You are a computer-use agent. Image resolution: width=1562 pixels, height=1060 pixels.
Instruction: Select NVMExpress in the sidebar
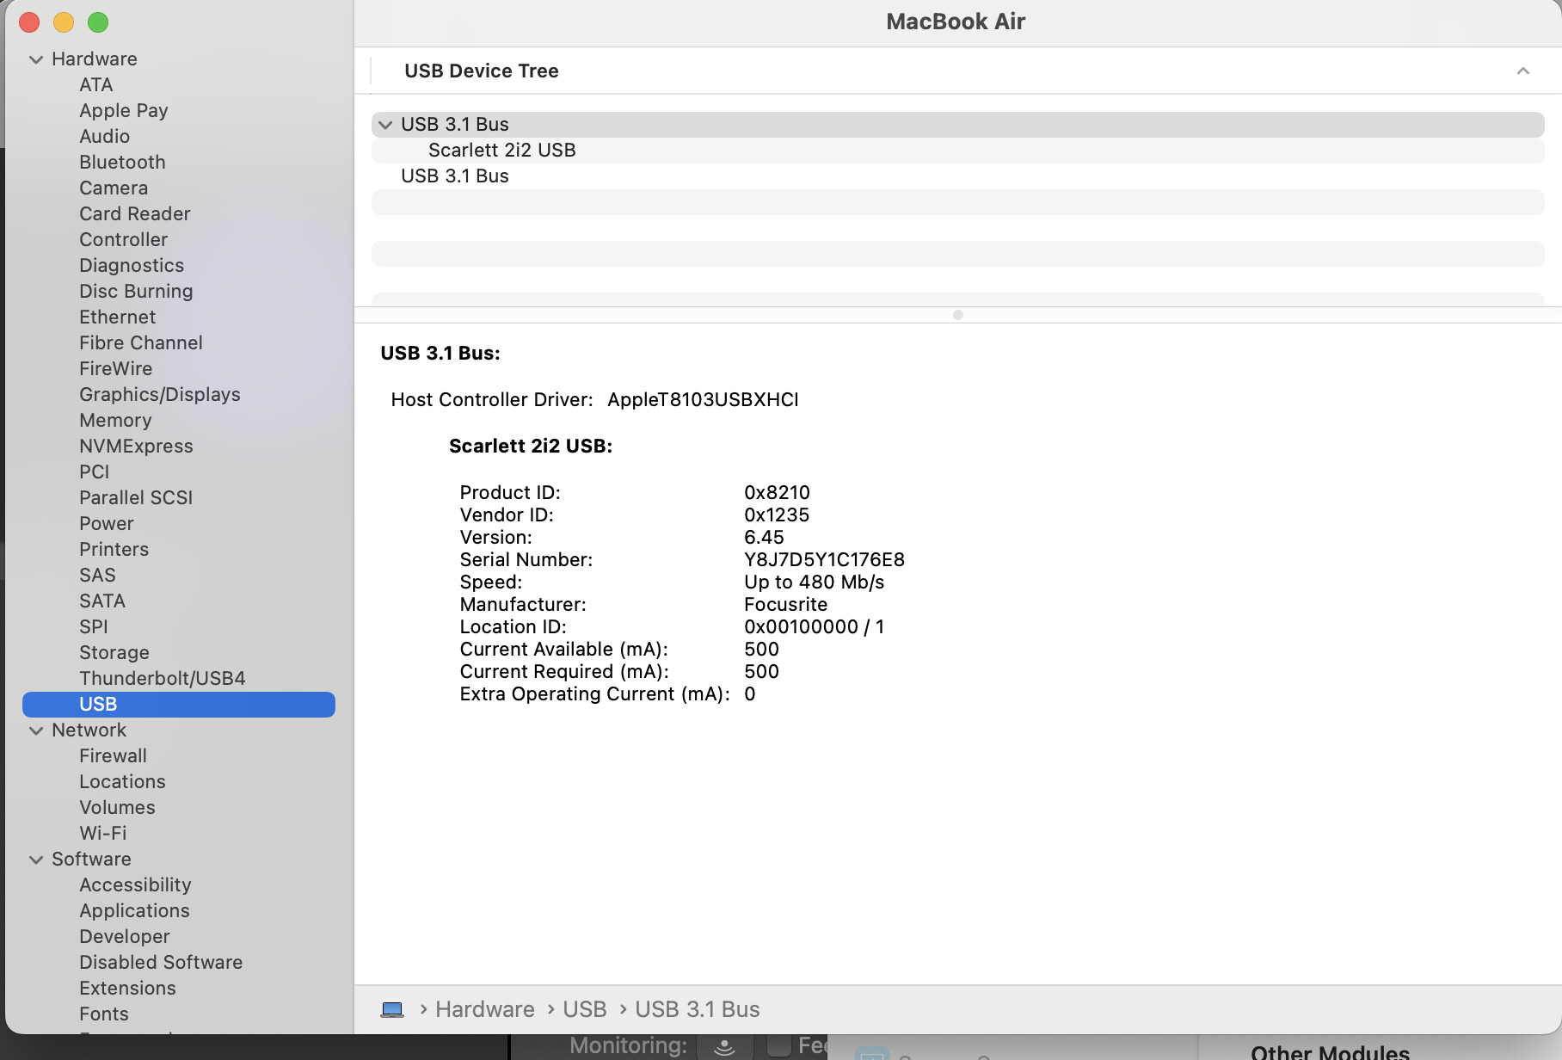136,446
